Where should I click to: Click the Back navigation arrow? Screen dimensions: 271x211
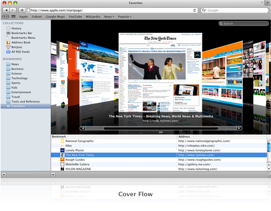pos(6,10)
